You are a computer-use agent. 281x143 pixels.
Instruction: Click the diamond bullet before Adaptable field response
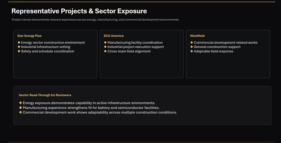pos(191,51)
